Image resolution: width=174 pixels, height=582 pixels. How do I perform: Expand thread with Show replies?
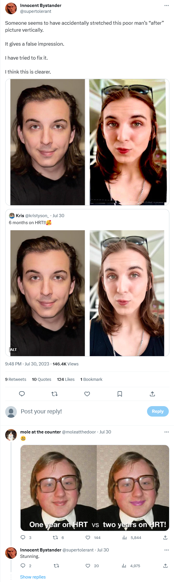33,577
